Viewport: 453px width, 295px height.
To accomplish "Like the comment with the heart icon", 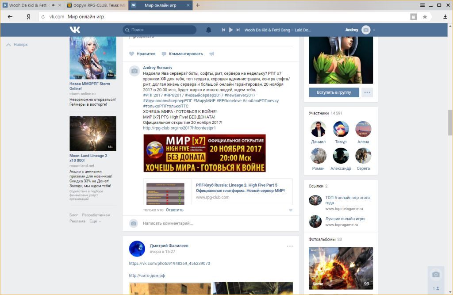I will [x=291, y=210].
